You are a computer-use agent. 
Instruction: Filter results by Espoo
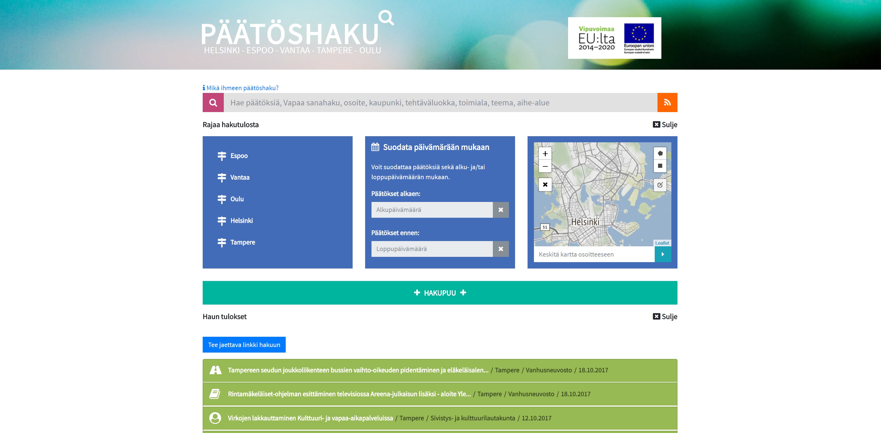[x=239, y=156]
